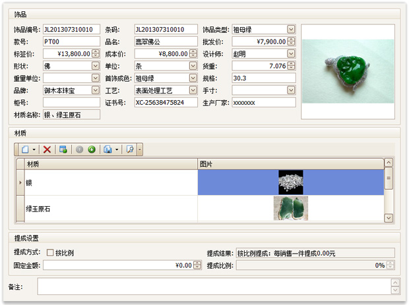Click the jade pendant product photo

(348, 71)
